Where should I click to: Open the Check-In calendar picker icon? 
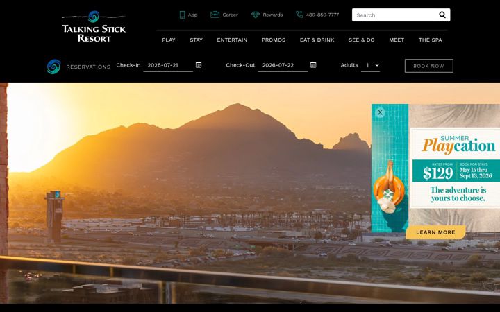click(x=199, y=65)
